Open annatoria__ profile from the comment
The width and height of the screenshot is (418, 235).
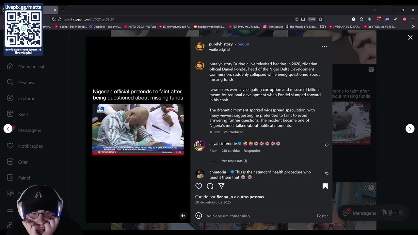pyautogui.click(x=219, y=172)
